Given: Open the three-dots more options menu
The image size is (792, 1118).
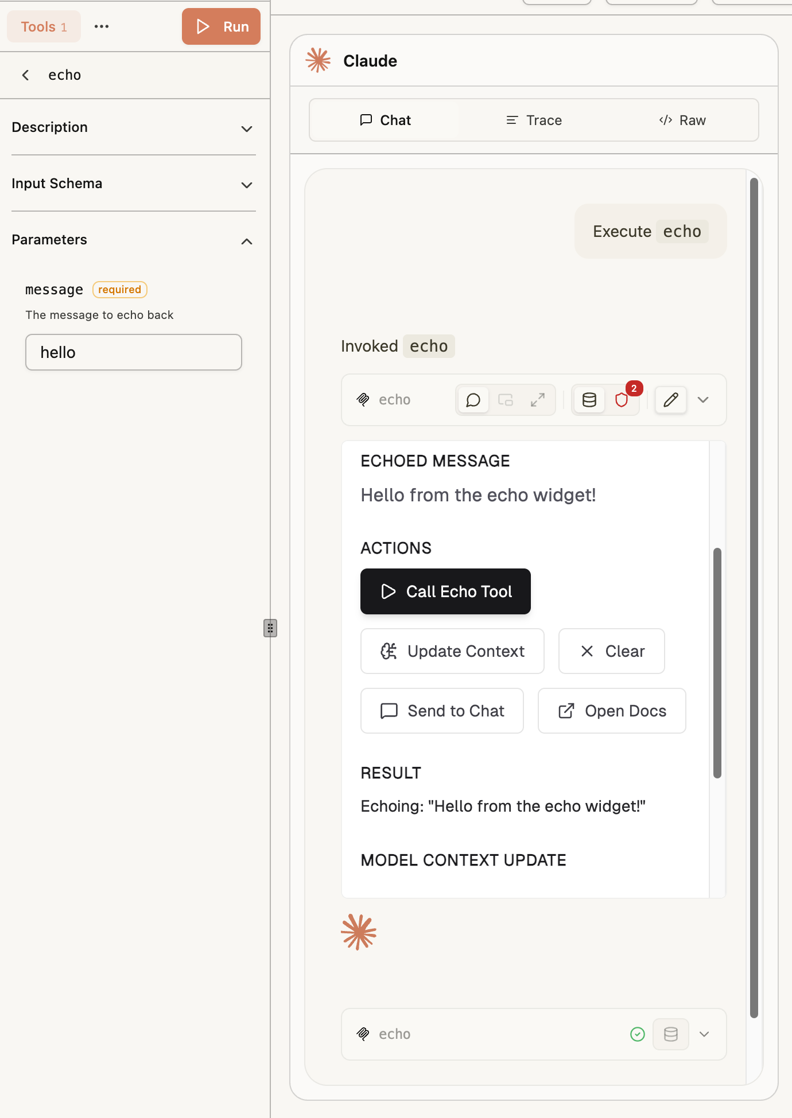Looking at the screenshot, I should (x=102, y=26).
